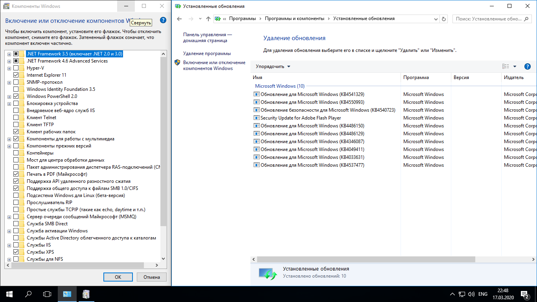Disable SMB 1.0/CIFS file sharing support checkbox
Viewport: 537px width, 302px height.
coord(16,188)
